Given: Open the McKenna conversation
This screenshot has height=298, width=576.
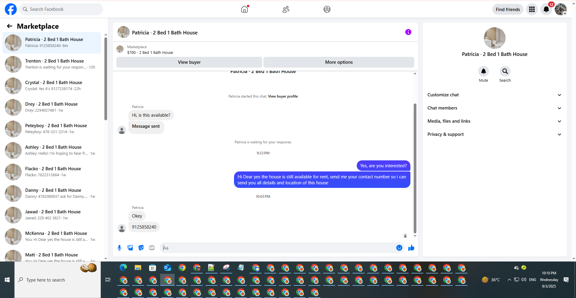Looking at the screenshot, I should click(x=52, y=237).
